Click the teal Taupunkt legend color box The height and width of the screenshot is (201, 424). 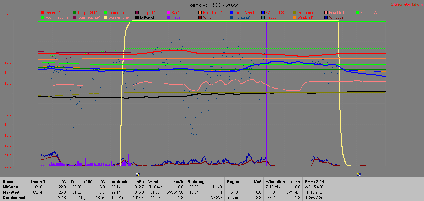tap(263, 17)
